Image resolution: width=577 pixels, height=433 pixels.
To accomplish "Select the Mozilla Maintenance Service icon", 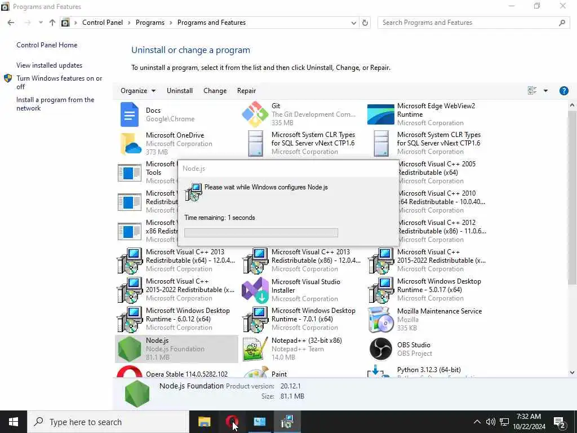I will tap(380, 319).
